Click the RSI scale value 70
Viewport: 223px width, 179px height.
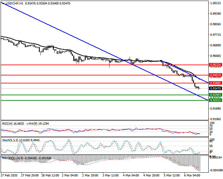(211, 126)
